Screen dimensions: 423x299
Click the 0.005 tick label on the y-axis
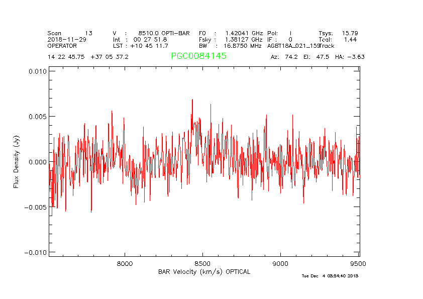click(x=37, y=117)
